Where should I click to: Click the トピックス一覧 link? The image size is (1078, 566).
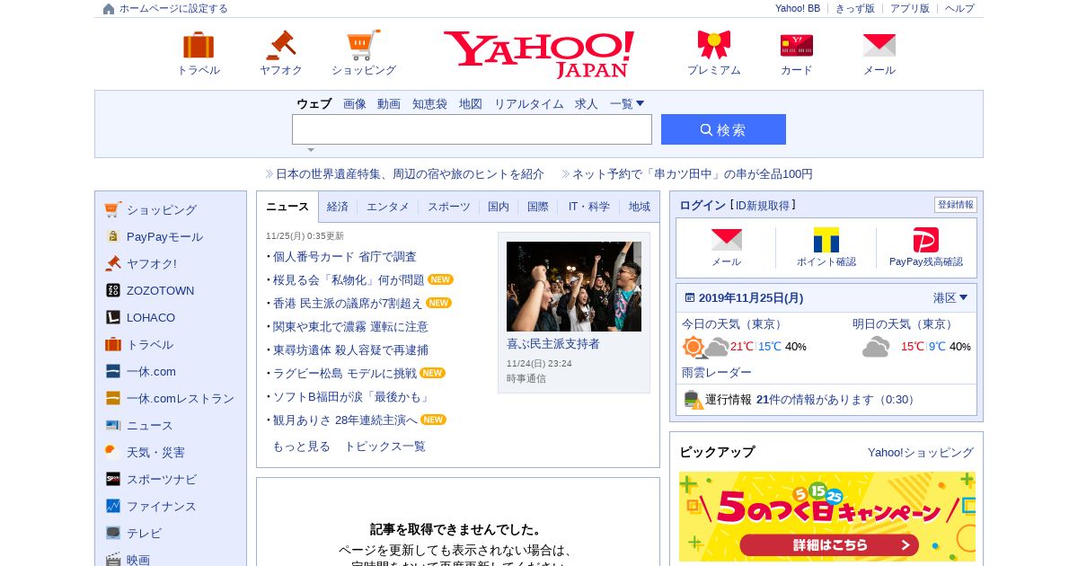385,447
